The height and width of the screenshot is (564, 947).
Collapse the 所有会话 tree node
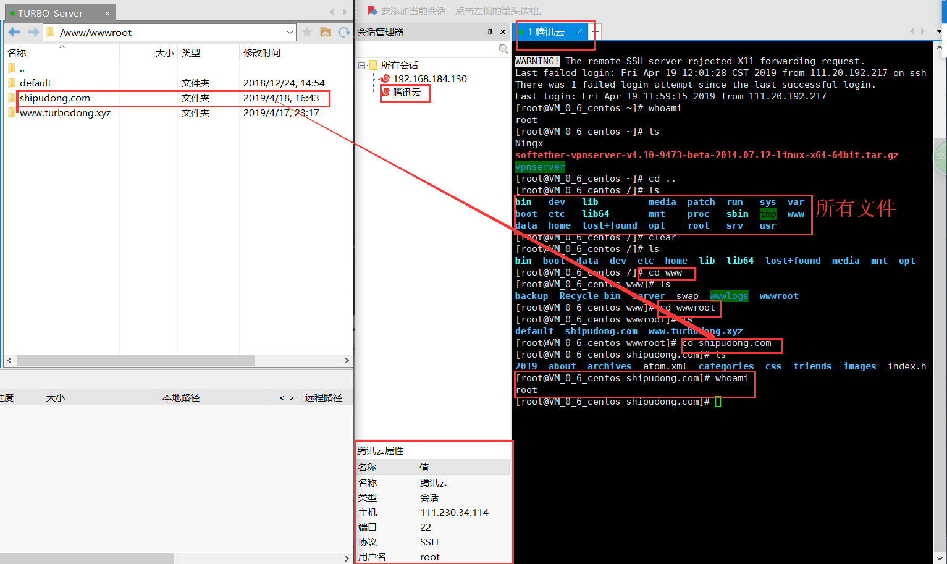361,65
